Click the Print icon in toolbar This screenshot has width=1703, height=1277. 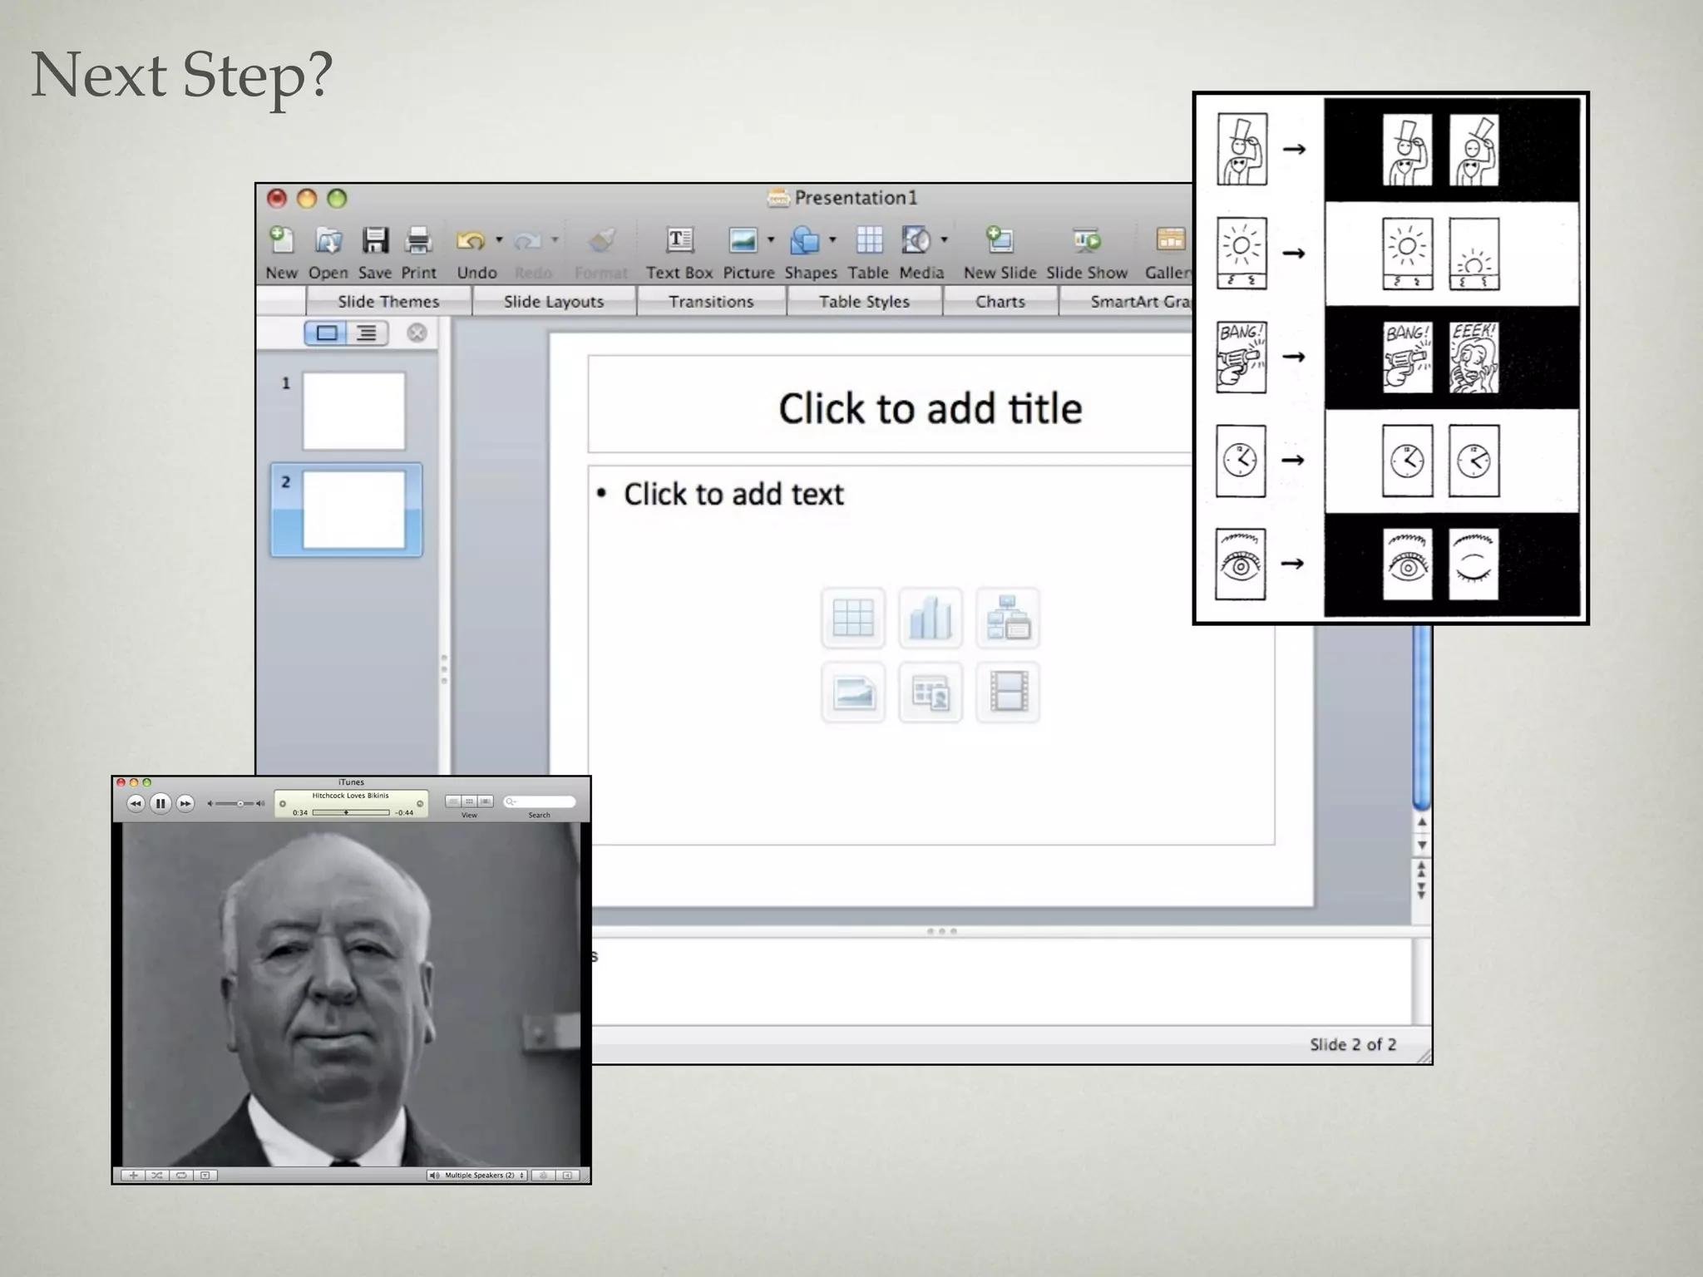click(418, 241)
